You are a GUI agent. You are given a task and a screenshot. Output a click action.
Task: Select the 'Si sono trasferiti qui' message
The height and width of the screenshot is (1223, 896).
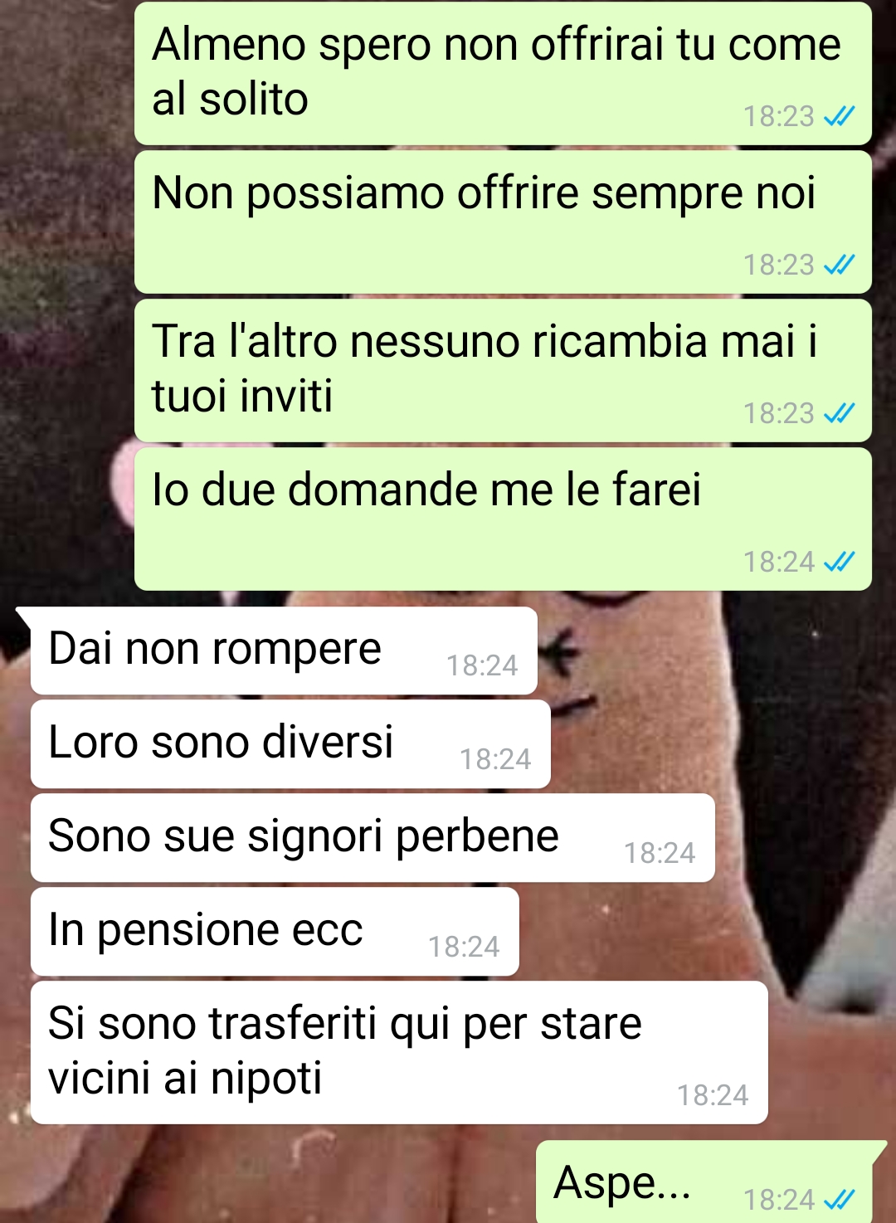[x=399, y=1053]
